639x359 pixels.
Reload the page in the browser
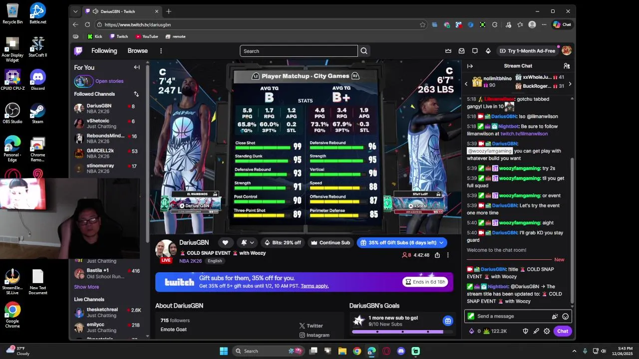coord(87,24)
